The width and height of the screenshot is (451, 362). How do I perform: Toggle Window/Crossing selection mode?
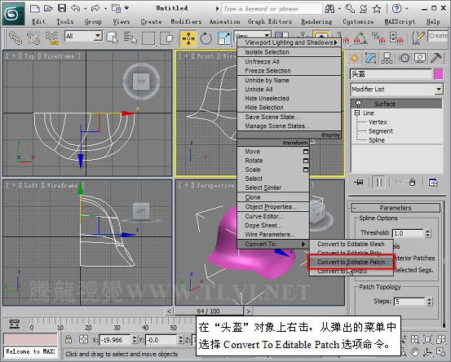click(166, 38)
